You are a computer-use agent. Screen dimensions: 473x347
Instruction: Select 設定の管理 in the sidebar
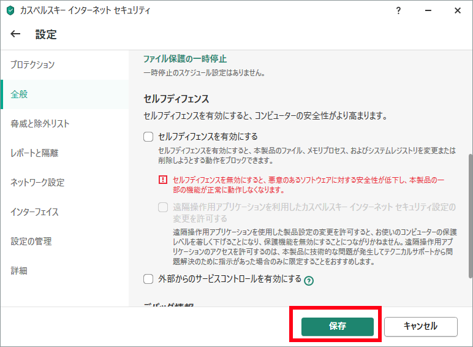pos(31,242)
